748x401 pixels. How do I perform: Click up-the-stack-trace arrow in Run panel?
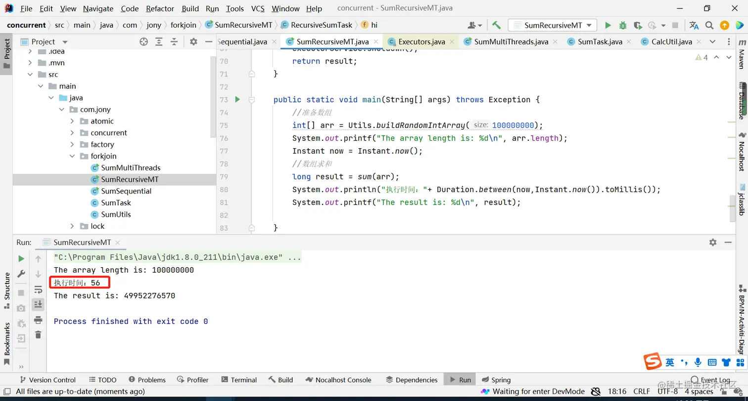pos(38,258)
